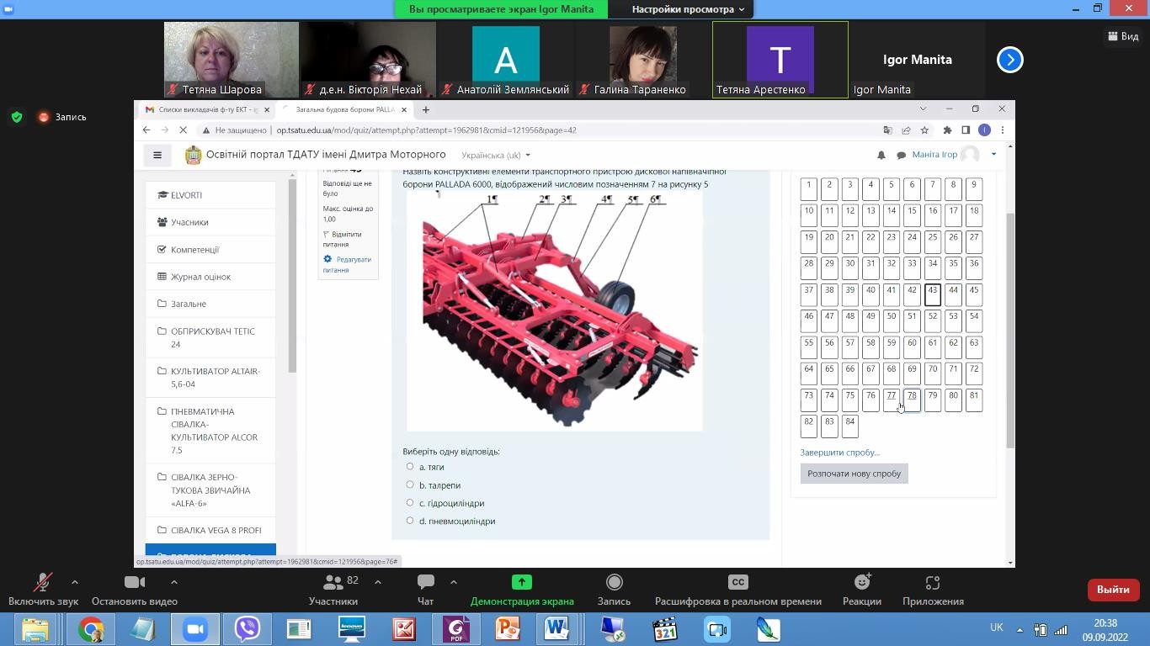Choose the 'd. пневмоциліндри' radio button
Image resolution: width=1150 pixels, height=646 pixels.
(x=410, y=521)
